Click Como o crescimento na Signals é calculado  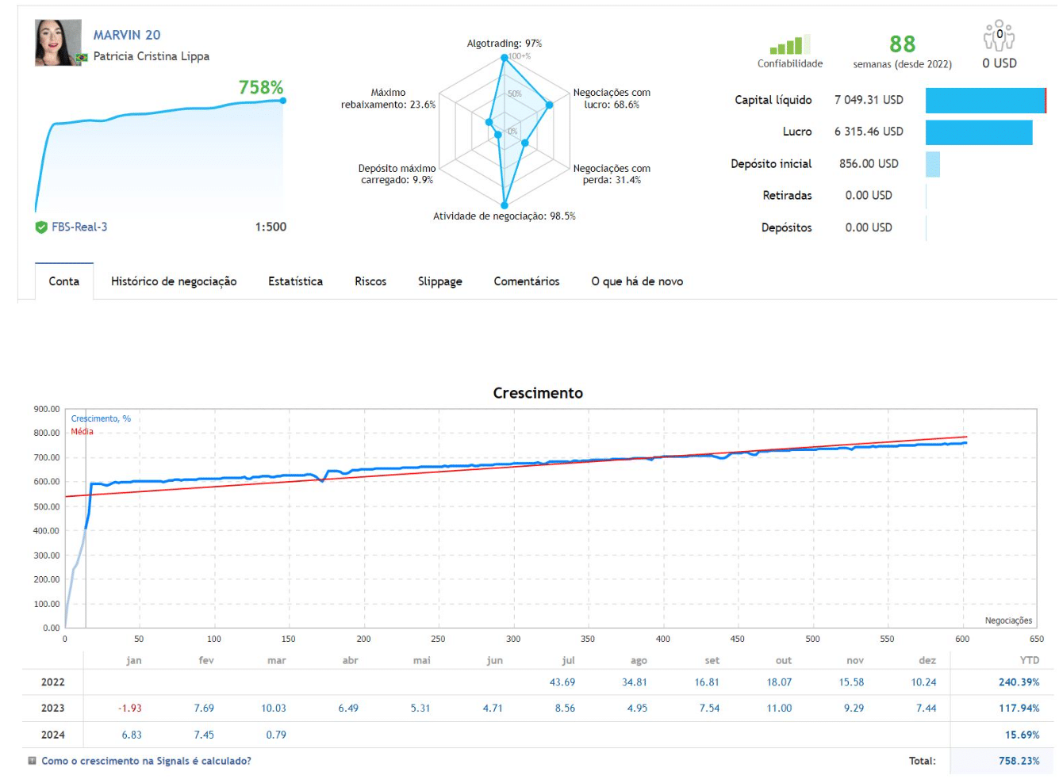point(146,761)
